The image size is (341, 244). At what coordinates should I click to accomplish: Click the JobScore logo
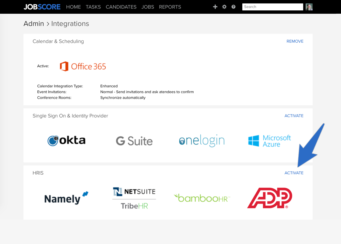(x=42, y=7)
